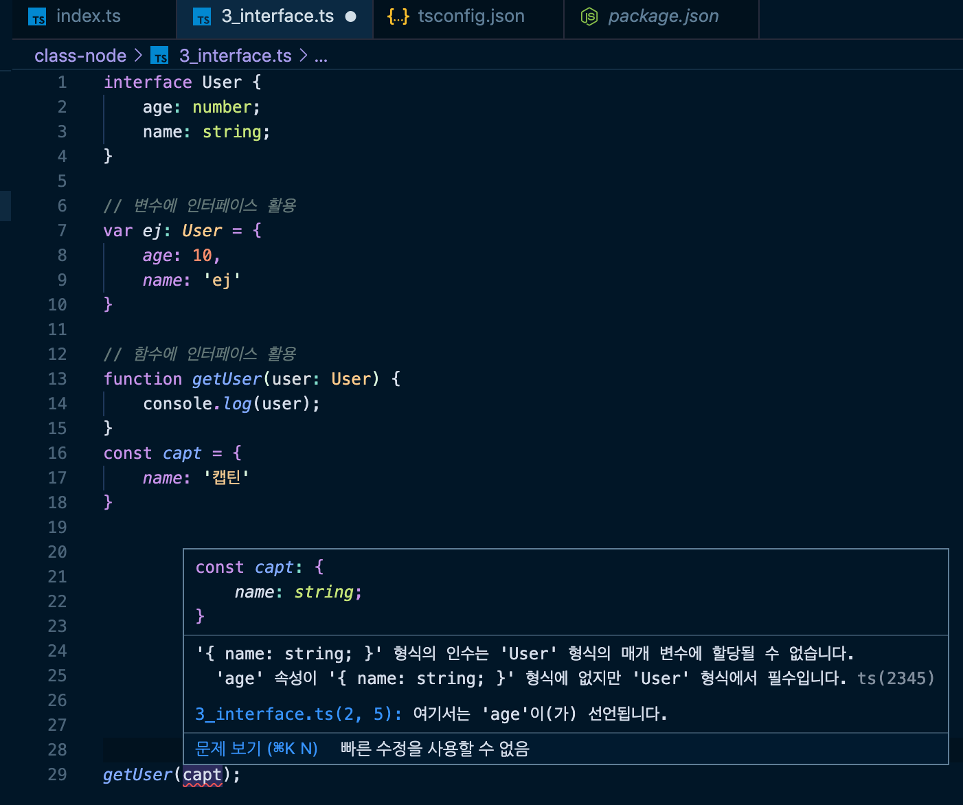Click 'string' type on line 3
Screen dimensions: 963x805
(x=231, y=132)
